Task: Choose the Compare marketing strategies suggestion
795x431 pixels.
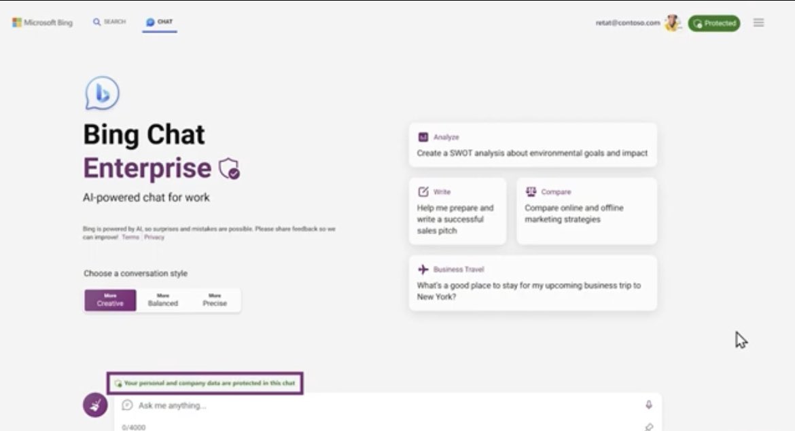Action: tap(586, 211)
